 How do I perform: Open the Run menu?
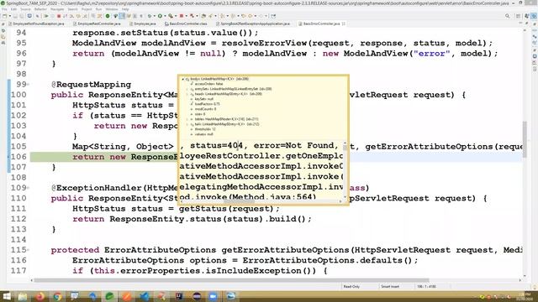point(99,9)
